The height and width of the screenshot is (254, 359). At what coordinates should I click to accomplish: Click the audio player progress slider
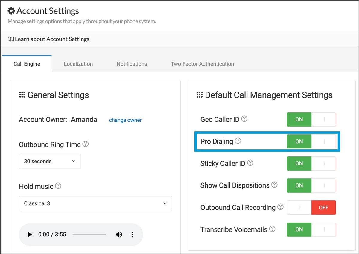pos(89,235)
